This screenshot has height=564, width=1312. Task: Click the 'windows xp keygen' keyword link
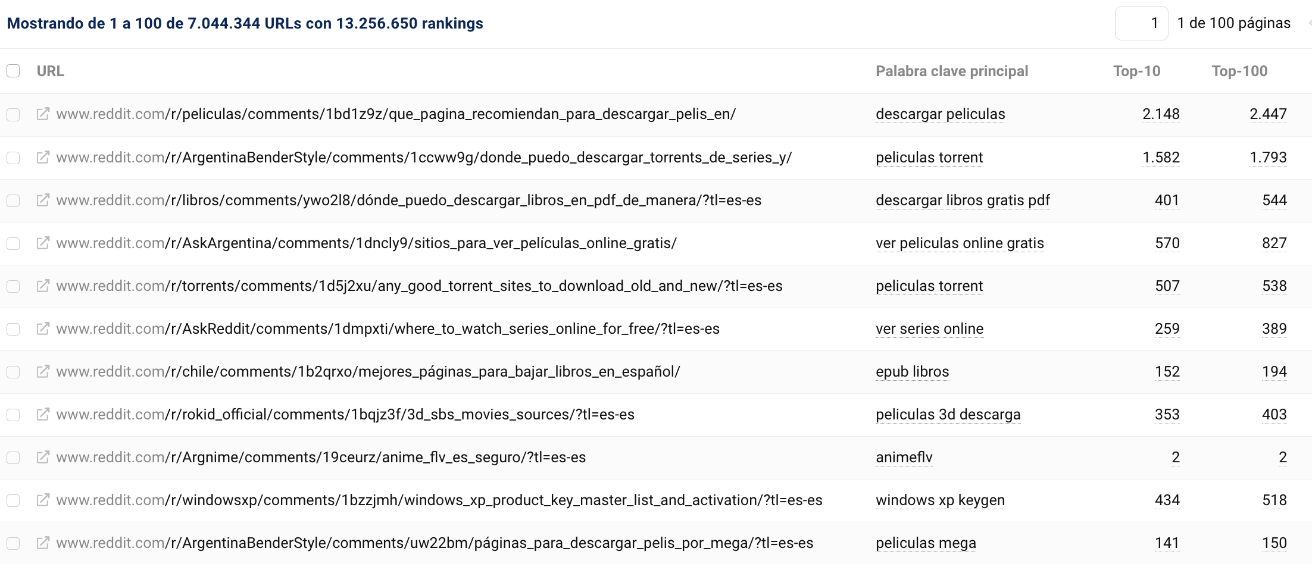[940, 500]
